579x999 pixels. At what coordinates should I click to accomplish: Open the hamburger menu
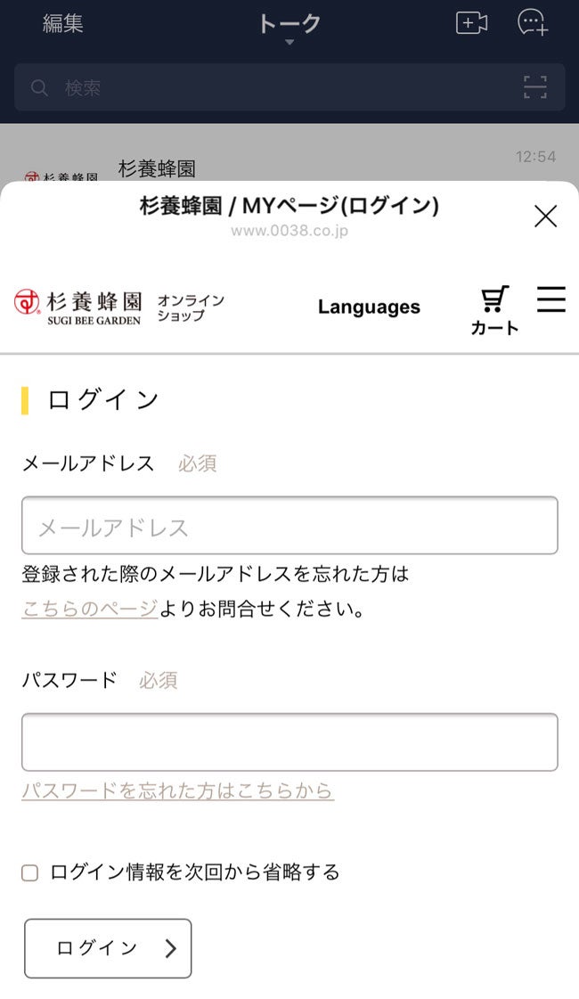pyautogui.click(x=551, y=299)
